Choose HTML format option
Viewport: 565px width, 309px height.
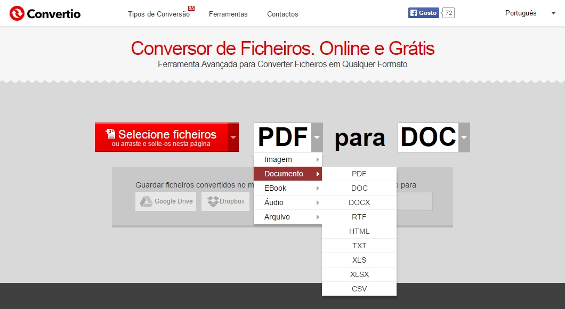click(359, 231)
